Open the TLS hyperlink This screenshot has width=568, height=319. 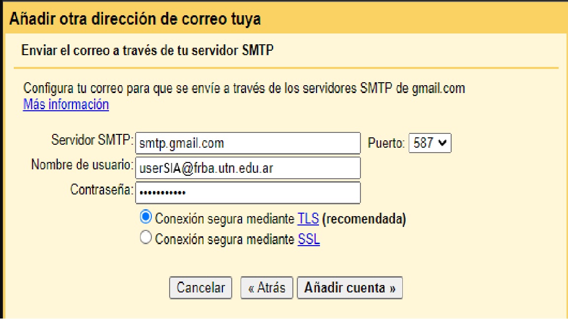pyautogui.click(x=308, y=218)
